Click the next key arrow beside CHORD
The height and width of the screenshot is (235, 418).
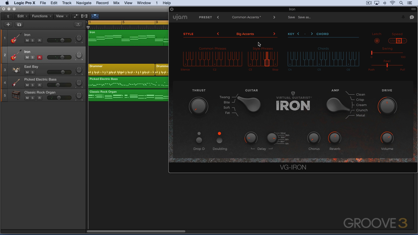pos(312,34)
